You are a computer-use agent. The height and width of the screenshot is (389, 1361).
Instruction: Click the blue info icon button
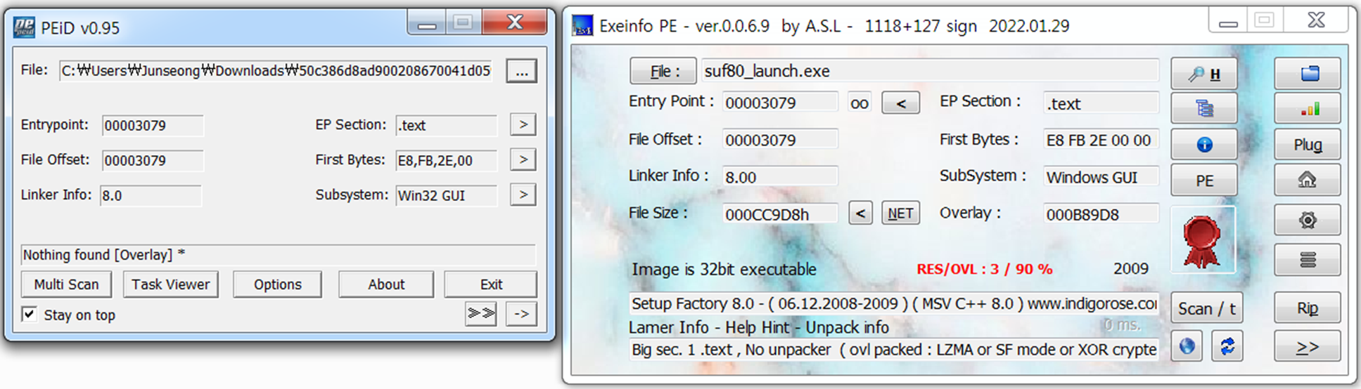tap(1204, 144)
